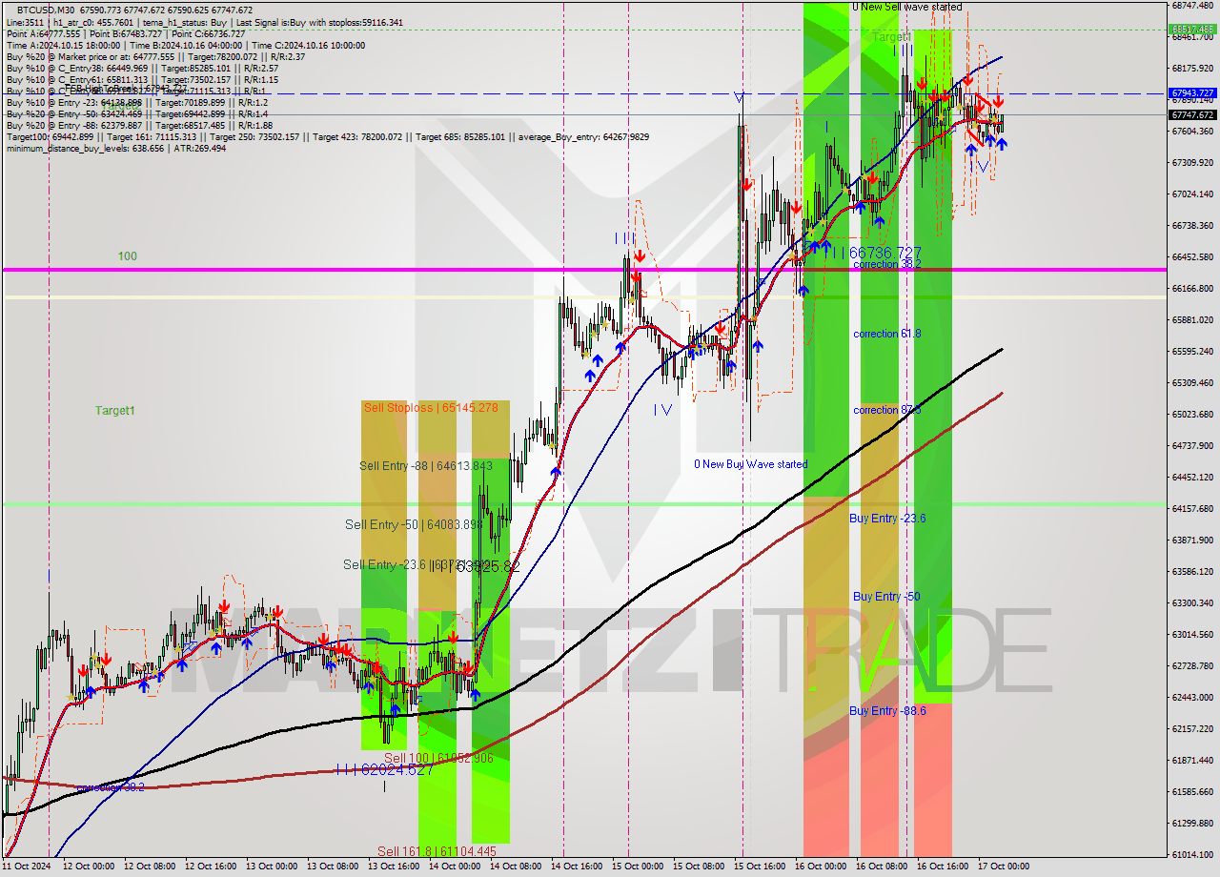Click the '16 Oct 00:00' time label
This screenshot has width=1220, height=877.
tap(820, 867)
